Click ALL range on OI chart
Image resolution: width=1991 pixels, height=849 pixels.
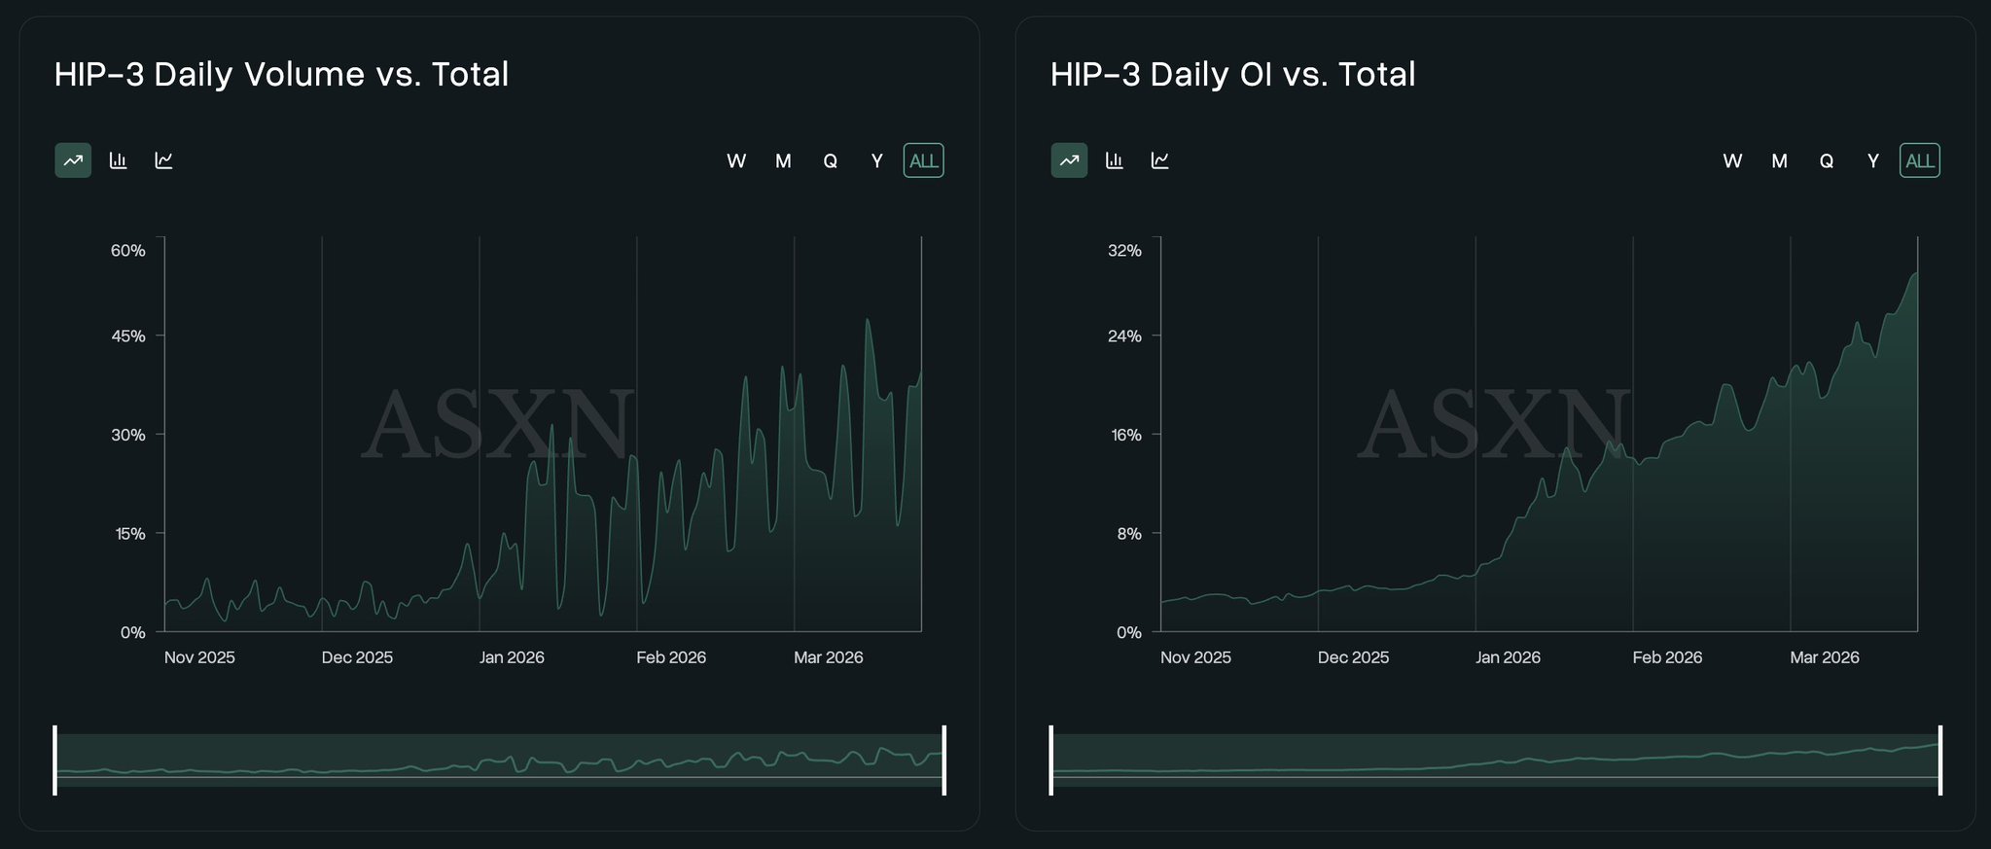1919,161
